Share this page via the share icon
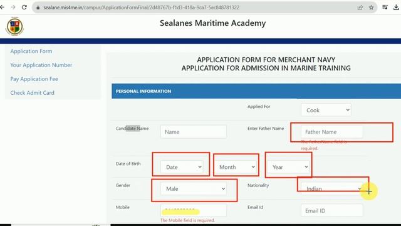Screen dimensions: 401x226 (360, 8)
